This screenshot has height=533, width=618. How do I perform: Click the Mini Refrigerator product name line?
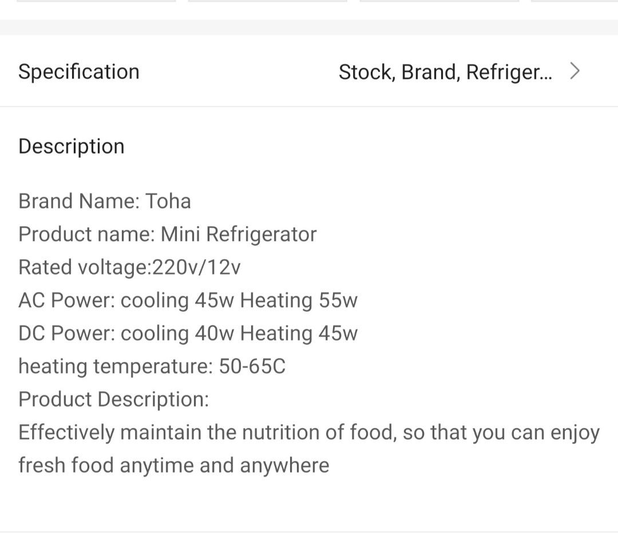point(168,234)
